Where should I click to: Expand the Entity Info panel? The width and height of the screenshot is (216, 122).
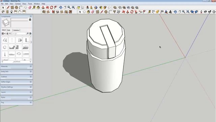tap(17, 72)
